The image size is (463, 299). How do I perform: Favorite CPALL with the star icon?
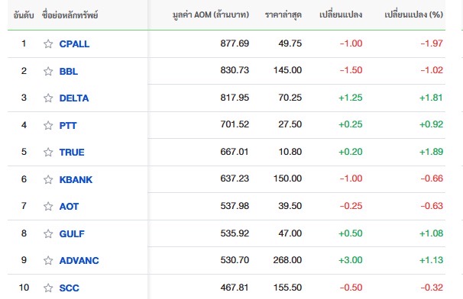pos(48,44)
